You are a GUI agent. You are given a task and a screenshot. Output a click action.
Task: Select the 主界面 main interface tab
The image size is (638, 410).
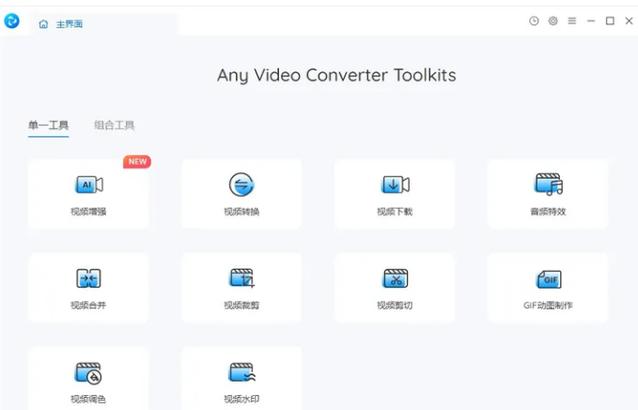point(103,24)
